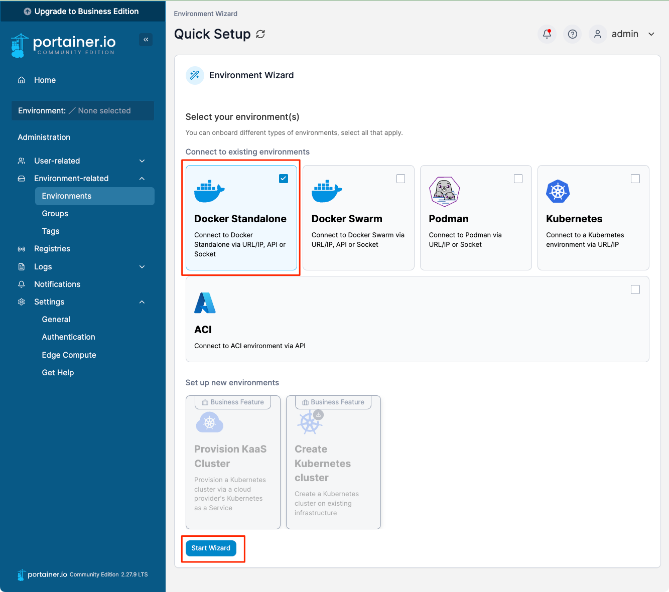Viewport: 669px width, 592px height.
Task: Click the Portainer.io logo in sidebar
Action: (63, 46)
